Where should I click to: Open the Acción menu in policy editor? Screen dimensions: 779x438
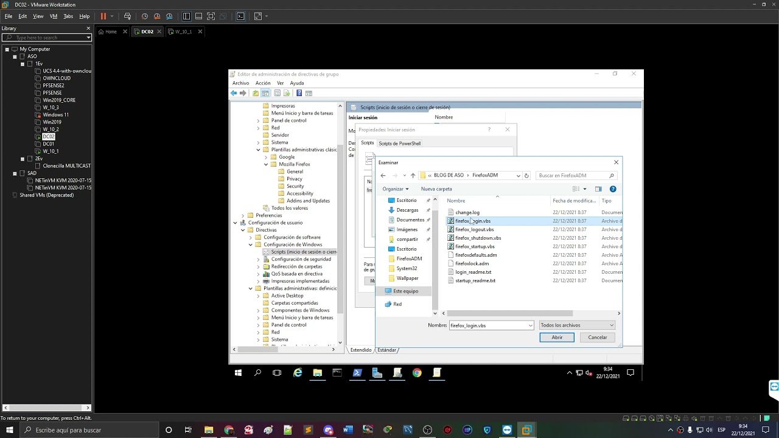pyautogui.click(x=263, y=83)
